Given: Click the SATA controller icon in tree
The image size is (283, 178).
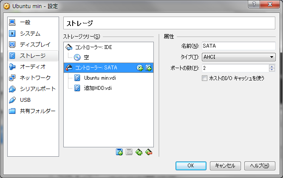Looking at the screenshot, I should click(69, 67).
